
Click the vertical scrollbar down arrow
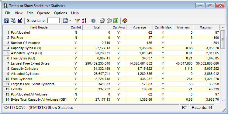coord(223,100)
